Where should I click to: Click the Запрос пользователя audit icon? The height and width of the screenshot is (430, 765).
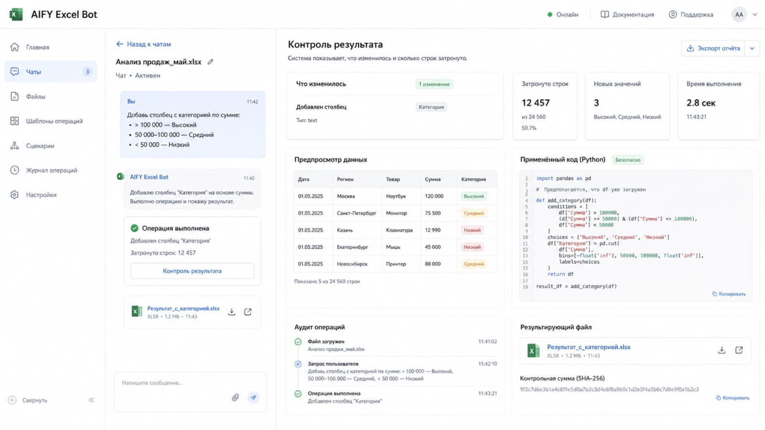298,364
